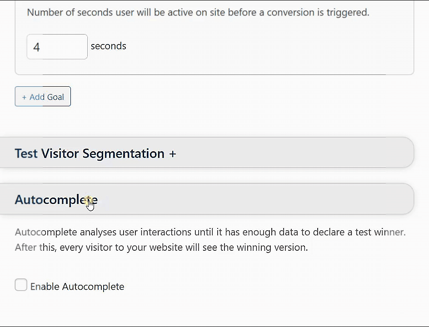This screenshot has width=429, height=327.
Task: Click the Add Goal button
Action: (x=43, y=97)
